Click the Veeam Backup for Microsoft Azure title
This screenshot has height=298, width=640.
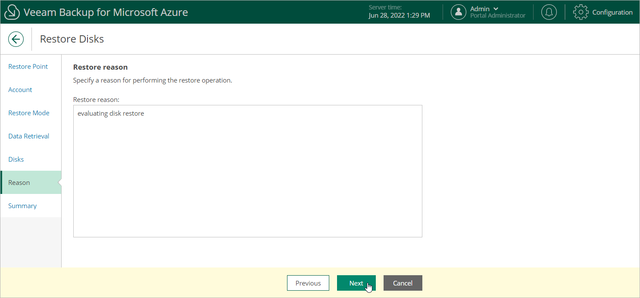(106, 12)
